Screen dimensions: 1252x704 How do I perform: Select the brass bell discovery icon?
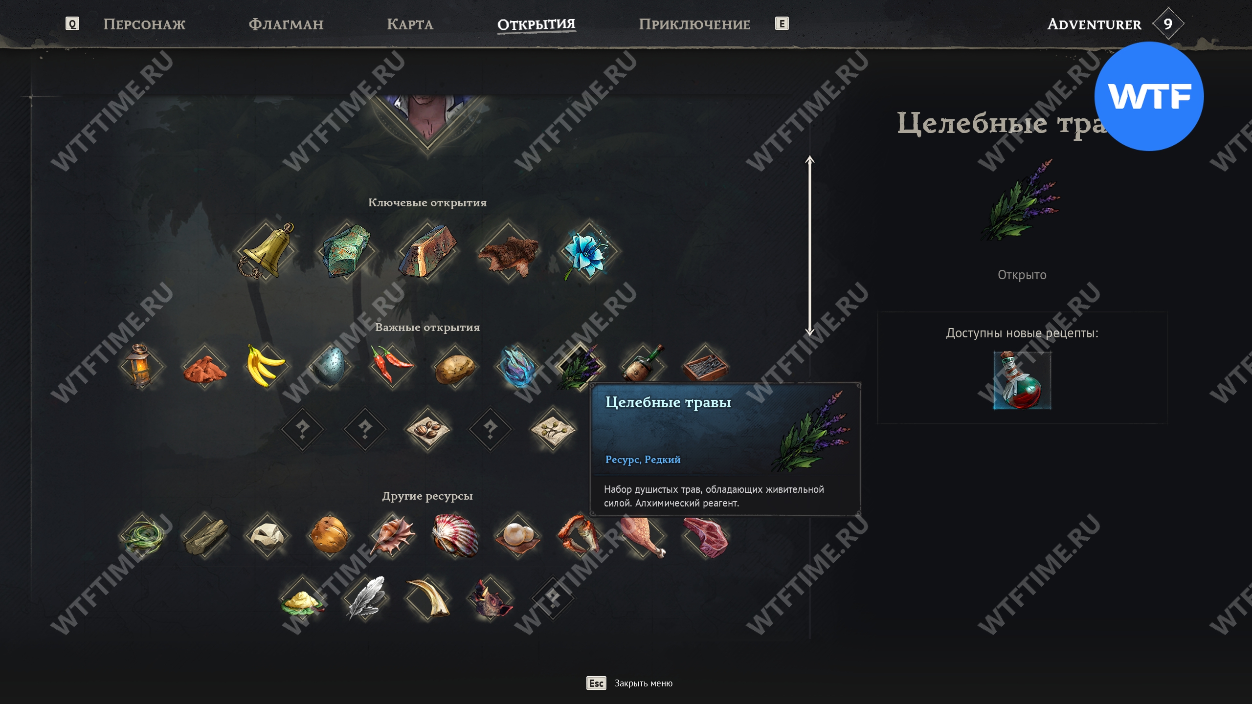pos(266,250)
